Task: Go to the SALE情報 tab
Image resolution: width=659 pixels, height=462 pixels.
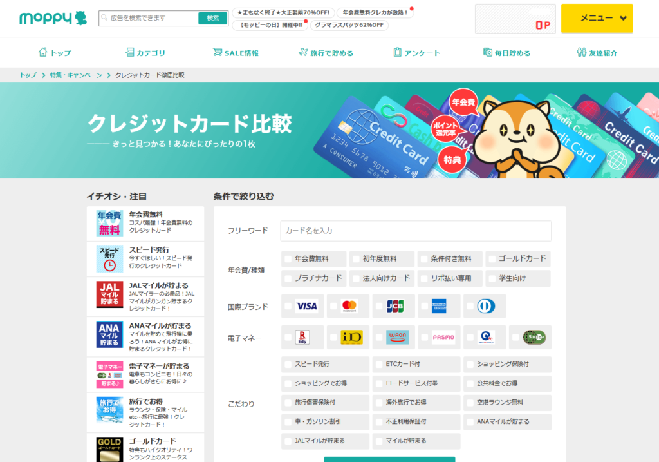Action: [236, 53]
